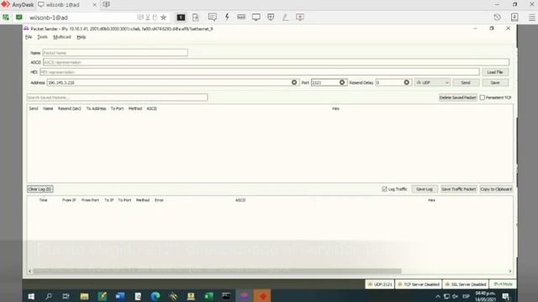Click the HEX representation field
This screenshot has width=538, height=302.
pos(260,72)
